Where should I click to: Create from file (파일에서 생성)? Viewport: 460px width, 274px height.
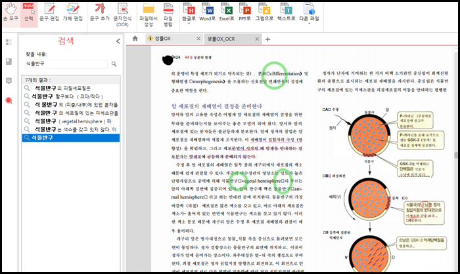pyautogui.click(x=149, y=14)
